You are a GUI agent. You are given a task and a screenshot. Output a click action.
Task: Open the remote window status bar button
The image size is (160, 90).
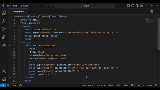click(x=3, y=85)
